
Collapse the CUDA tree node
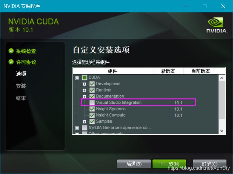(77, 78)
